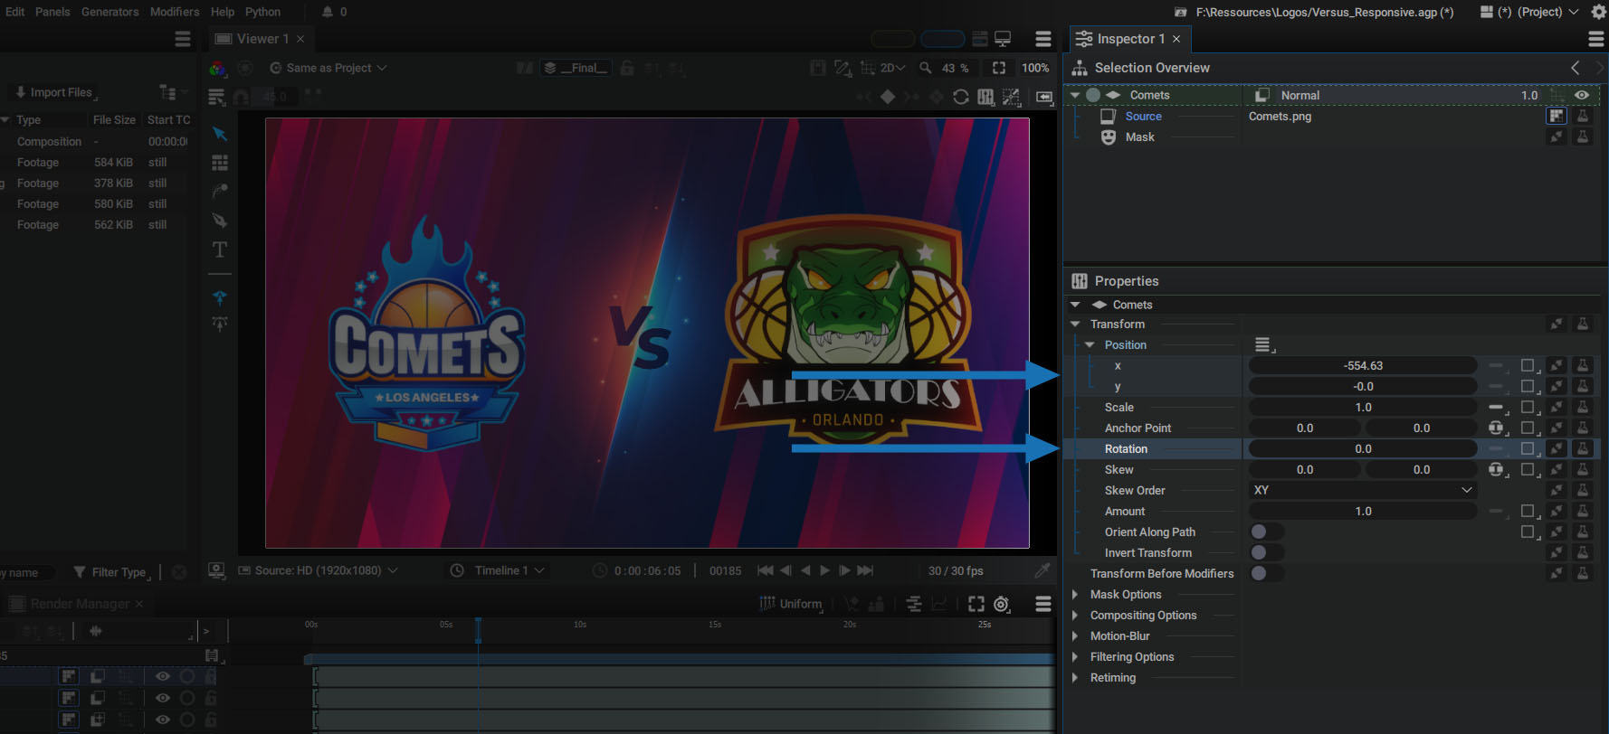Jump to the first frame
Viewport: 1609px width, 734px height.
click(x=765, y=570)
